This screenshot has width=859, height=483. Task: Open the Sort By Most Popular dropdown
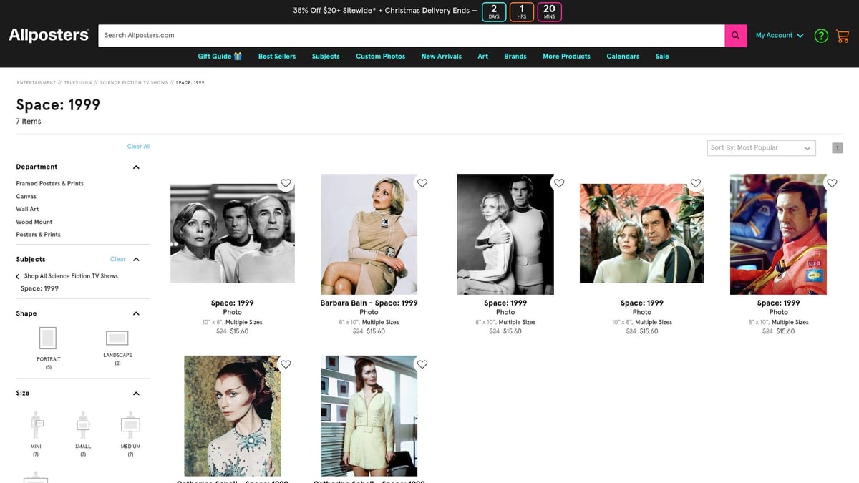click(x=761, y=147)
